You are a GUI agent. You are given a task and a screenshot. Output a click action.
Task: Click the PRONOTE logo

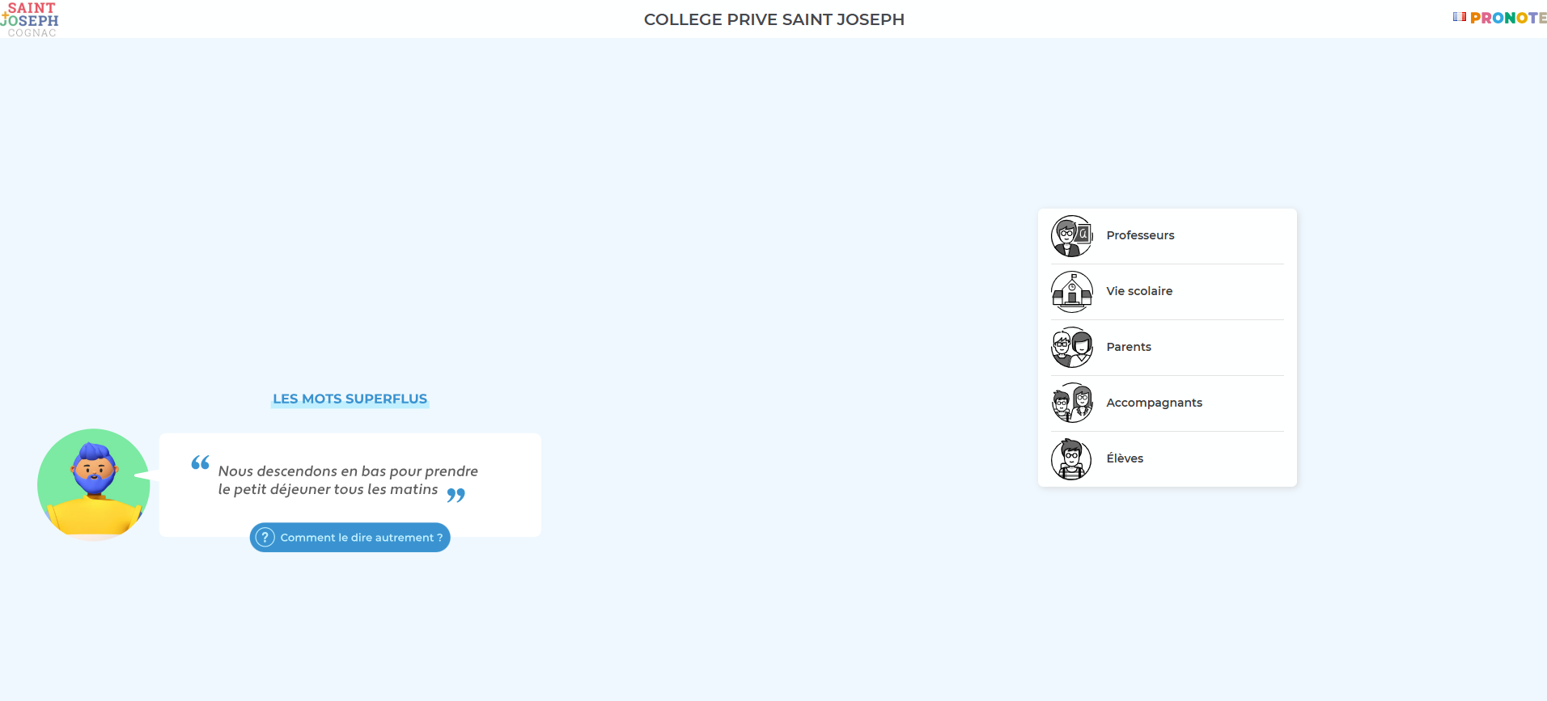[1508, 18]
